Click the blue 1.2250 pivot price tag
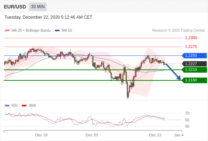This screenshot has height=141, width=208. pos(194,56)
